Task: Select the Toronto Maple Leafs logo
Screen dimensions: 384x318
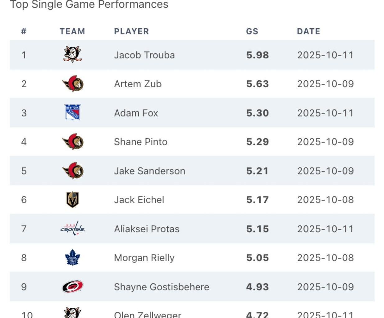Action: point(72,258)
